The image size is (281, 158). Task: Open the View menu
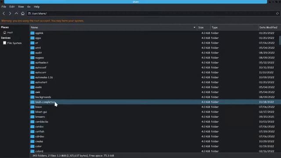click(x=21, y=7)
